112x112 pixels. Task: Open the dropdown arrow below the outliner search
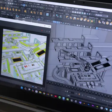pos(14,18)
